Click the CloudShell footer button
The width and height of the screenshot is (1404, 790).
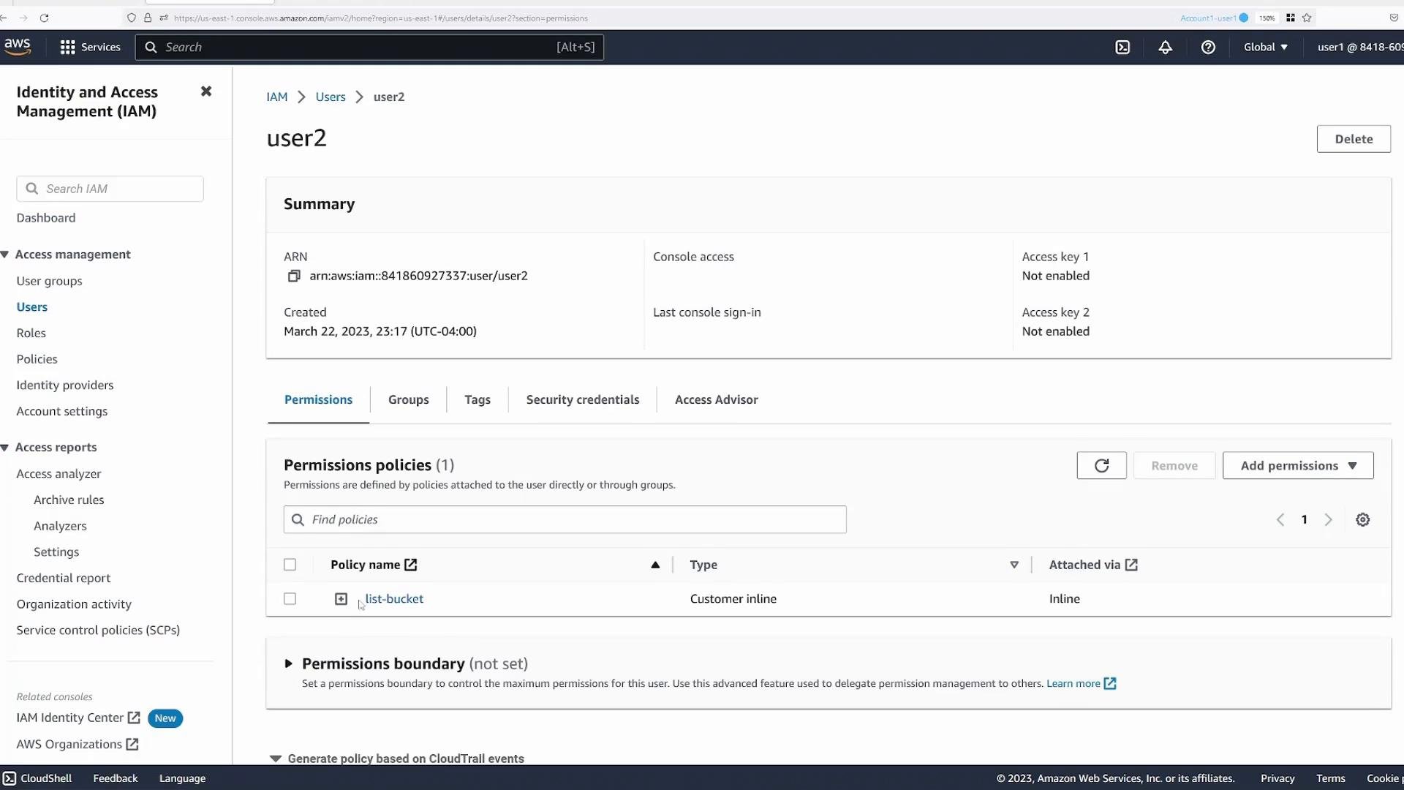(37, 778)
